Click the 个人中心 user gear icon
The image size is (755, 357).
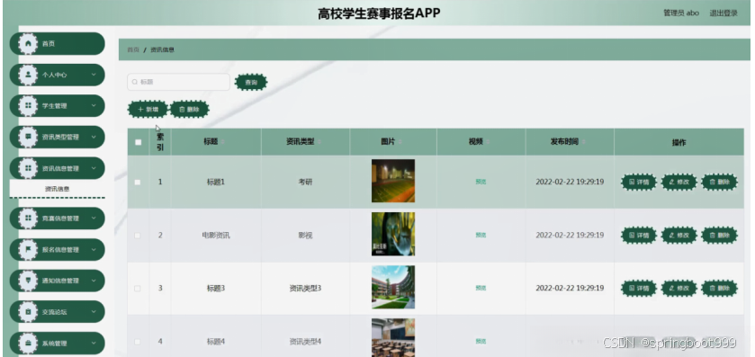pos(28,75)
